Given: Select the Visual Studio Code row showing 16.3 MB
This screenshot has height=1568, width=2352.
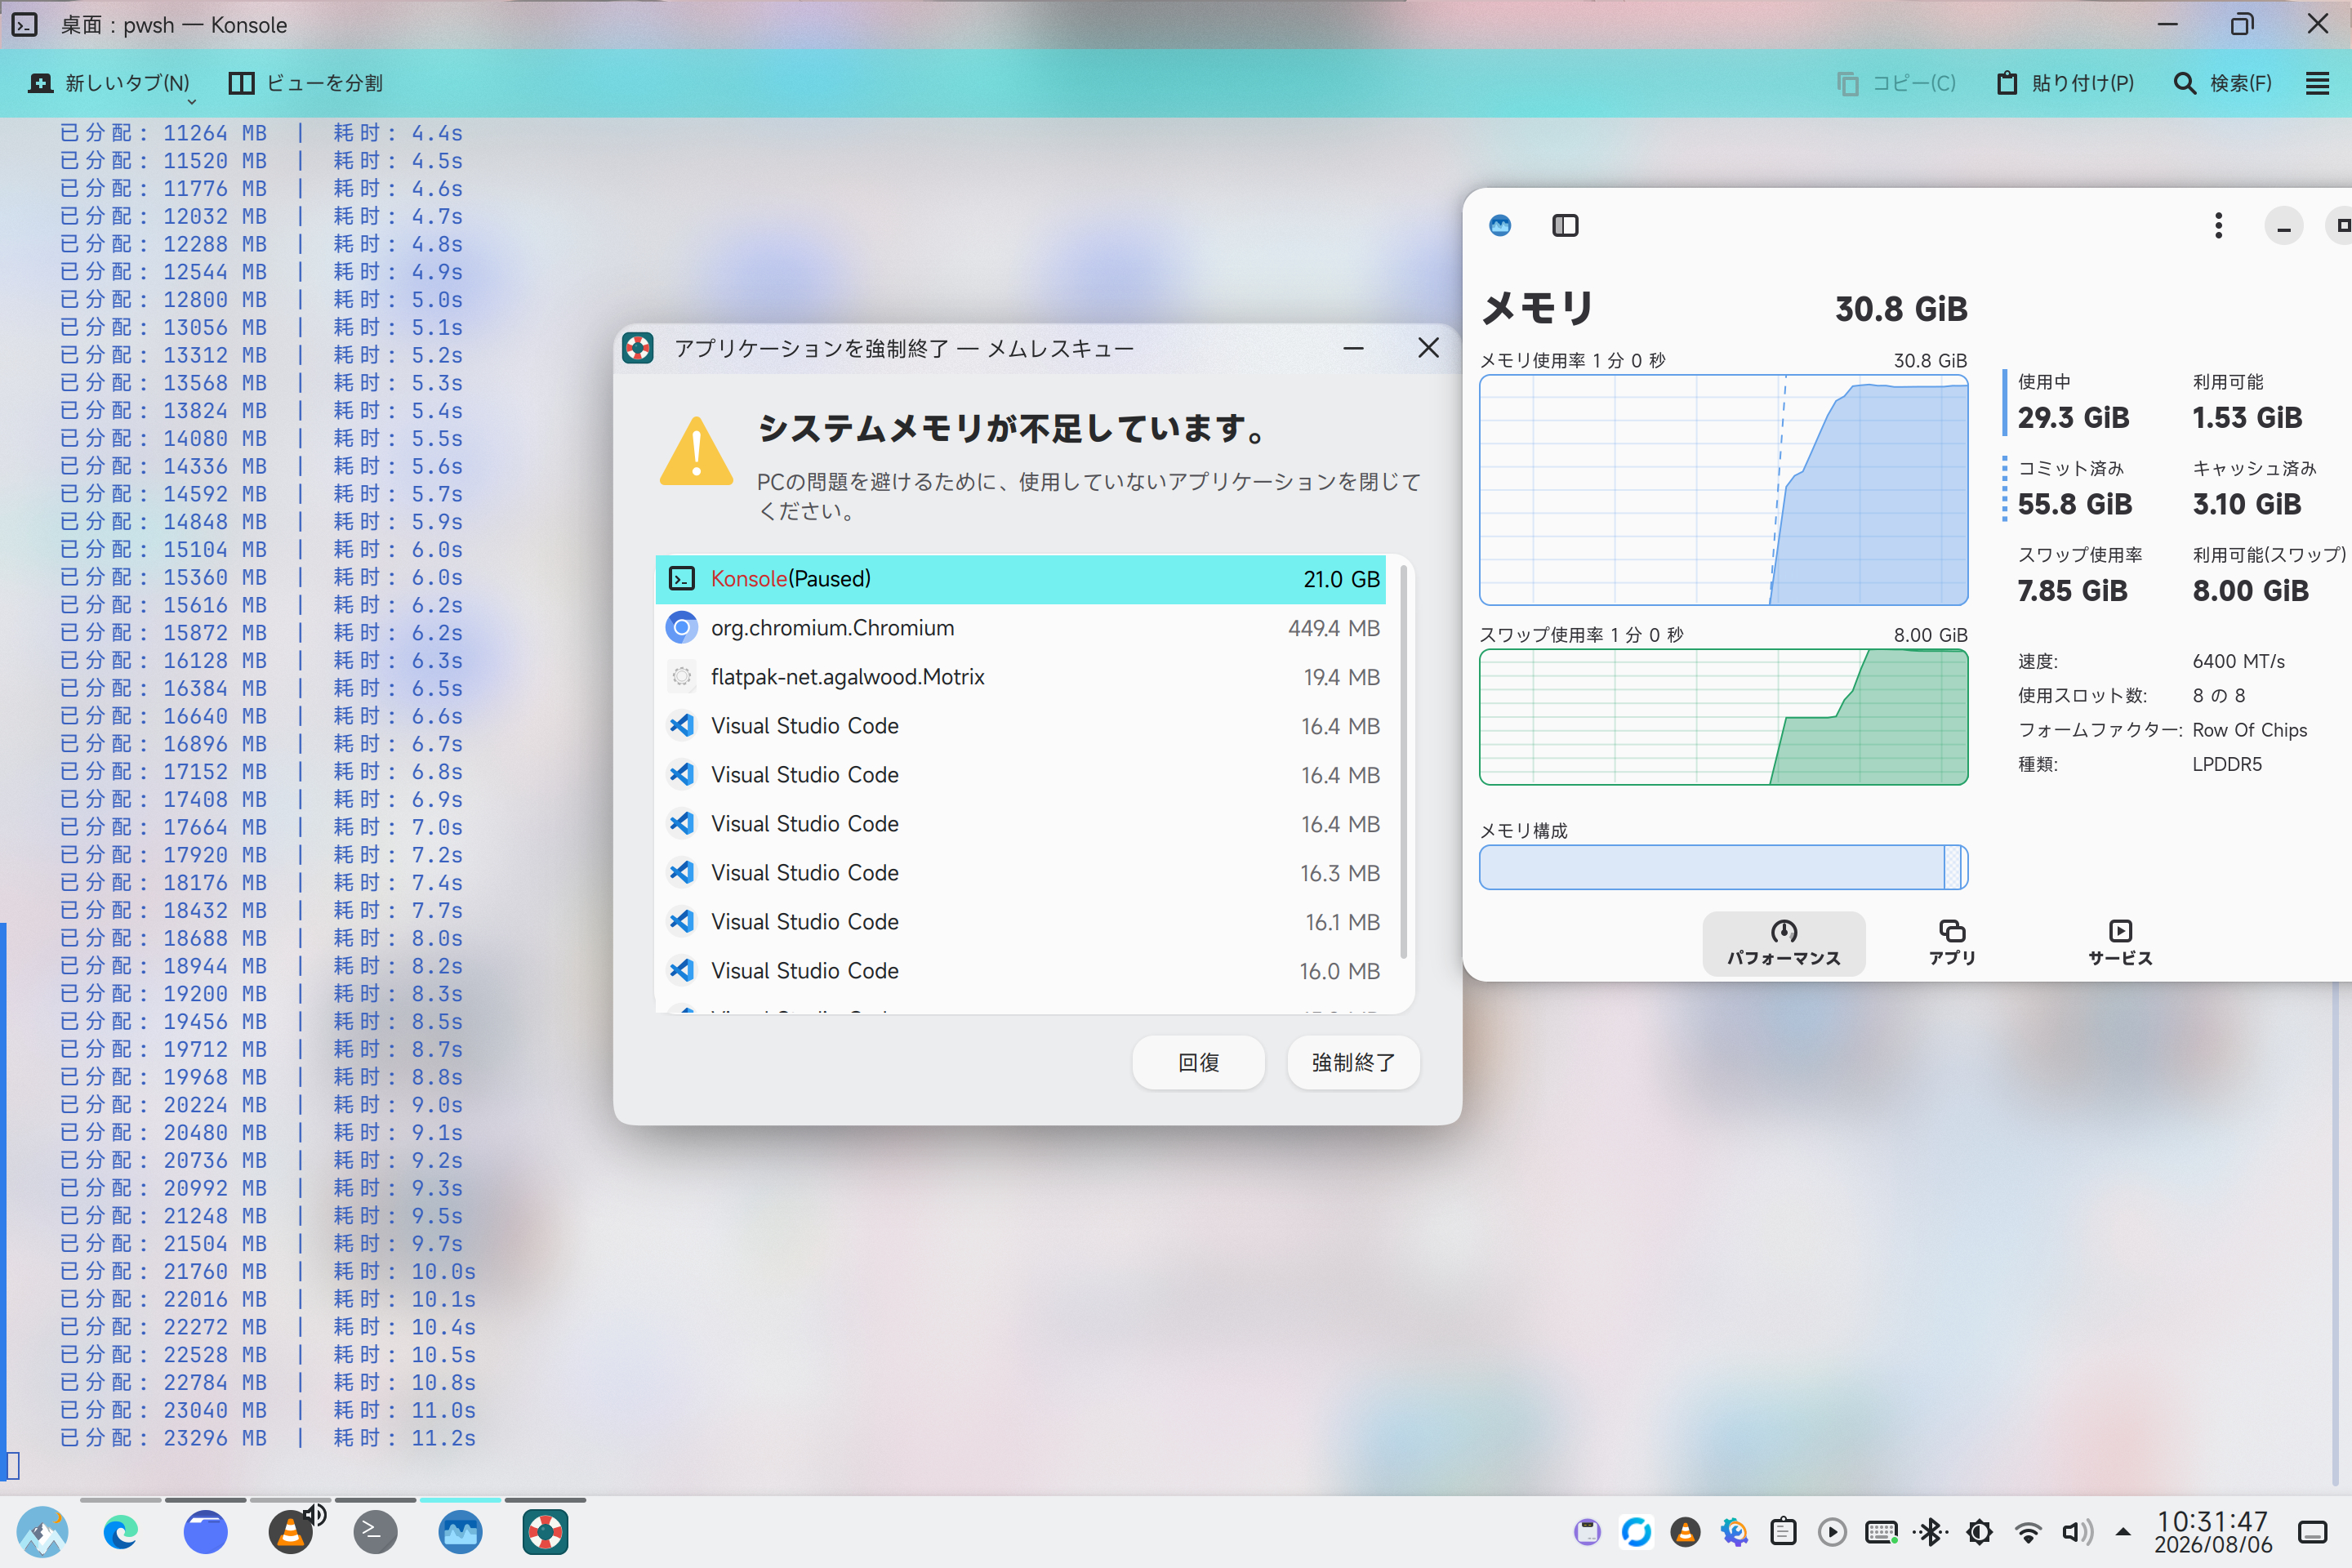Looking at the screenshot, I should (x=1020, y=873).
